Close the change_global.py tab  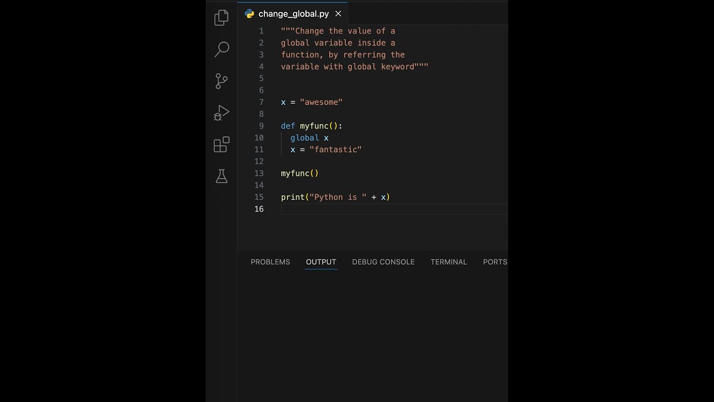tap(338, 14)
